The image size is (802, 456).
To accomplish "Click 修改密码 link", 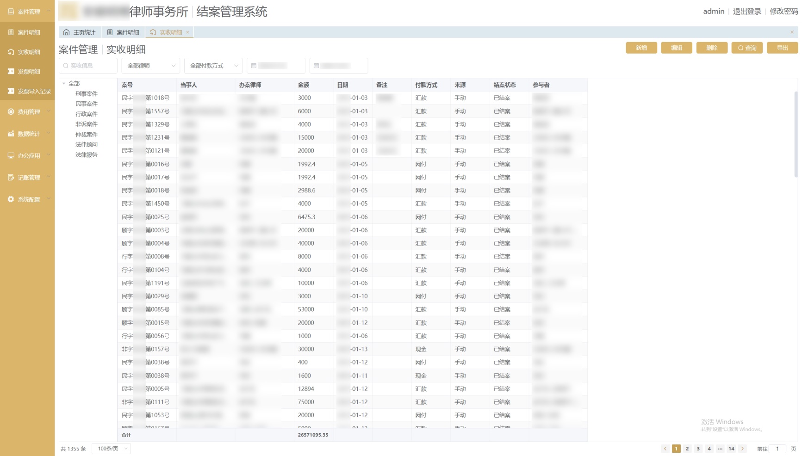I will (x=783, y=12).
